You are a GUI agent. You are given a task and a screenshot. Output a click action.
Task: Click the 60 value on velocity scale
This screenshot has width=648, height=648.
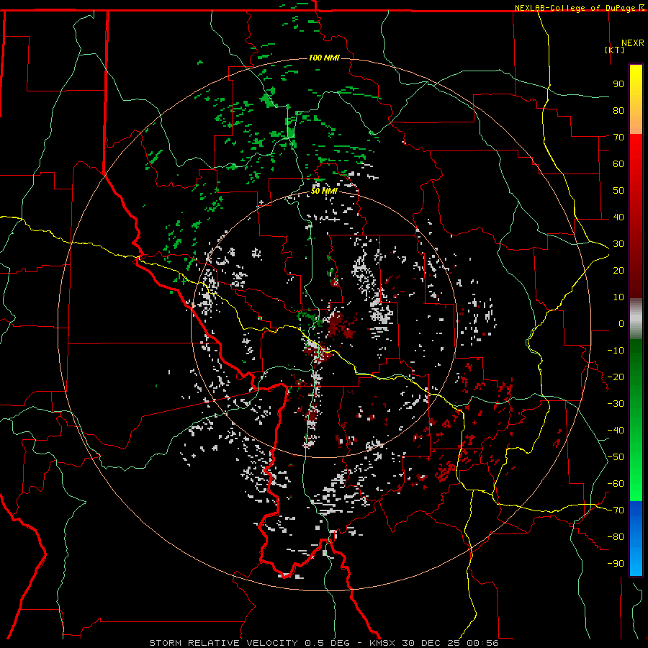point(618,163)
